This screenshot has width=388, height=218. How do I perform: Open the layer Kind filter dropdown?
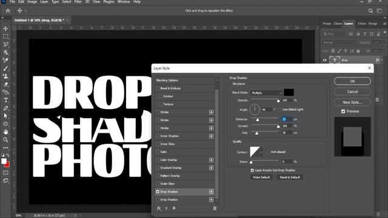334,34
